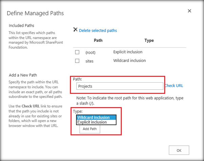Click Explicit inclusion type of root row
This screenshot has height=161, width=204.
click(128, 52)
